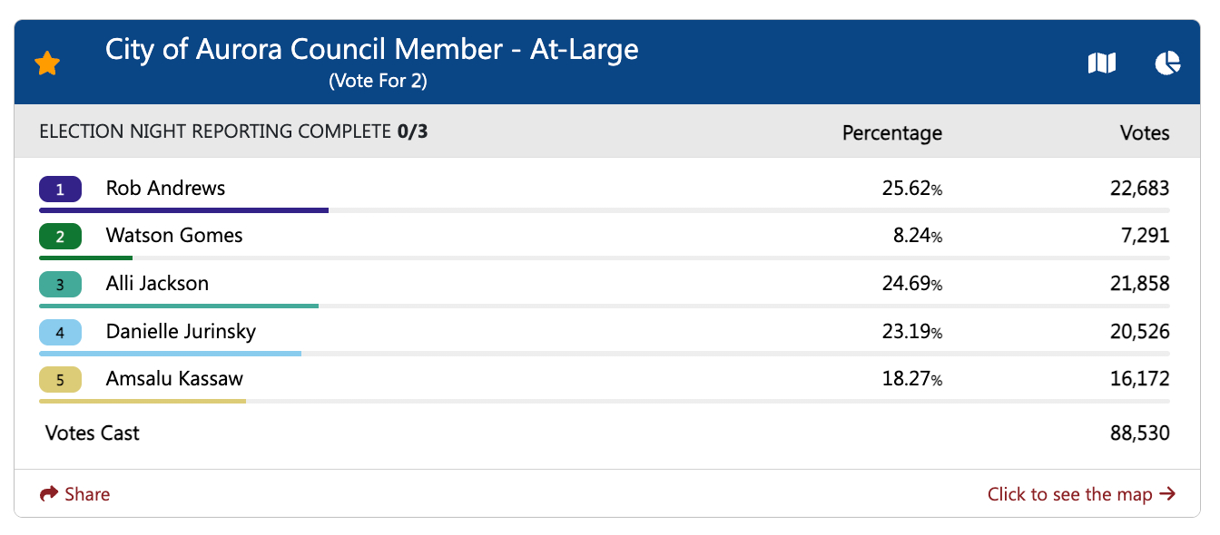Click Rob Andrews' purple vote bar
1220x535 pixels.
tap(183, 210)
